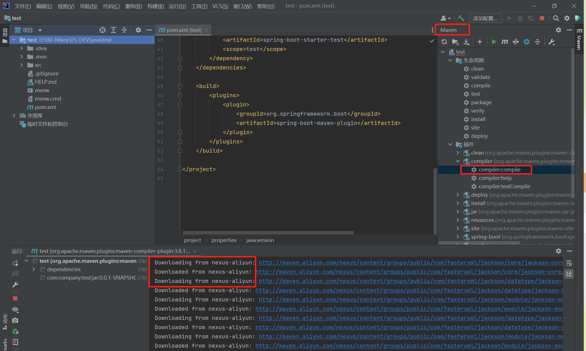Expand the src folder

pos(22,65)
